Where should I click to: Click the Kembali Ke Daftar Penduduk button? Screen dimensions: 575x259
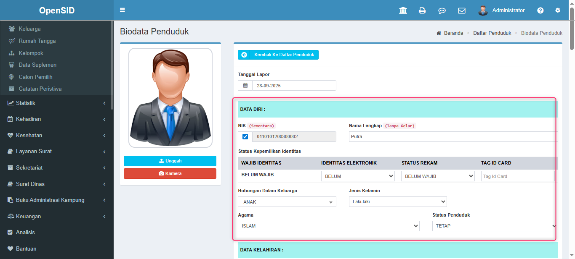click(278, 55)
